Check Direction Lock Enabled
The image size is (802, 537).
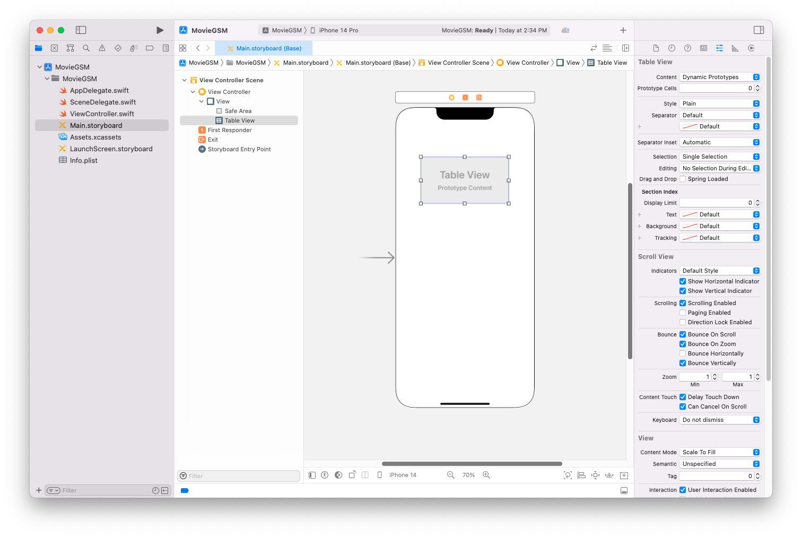(x=683, y=322)
